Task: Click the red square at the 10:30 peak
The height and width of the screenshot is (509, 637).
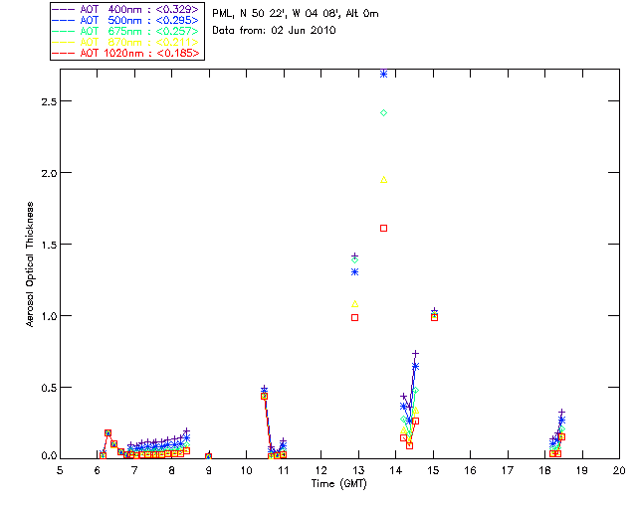Action: (x=264, y=396)
